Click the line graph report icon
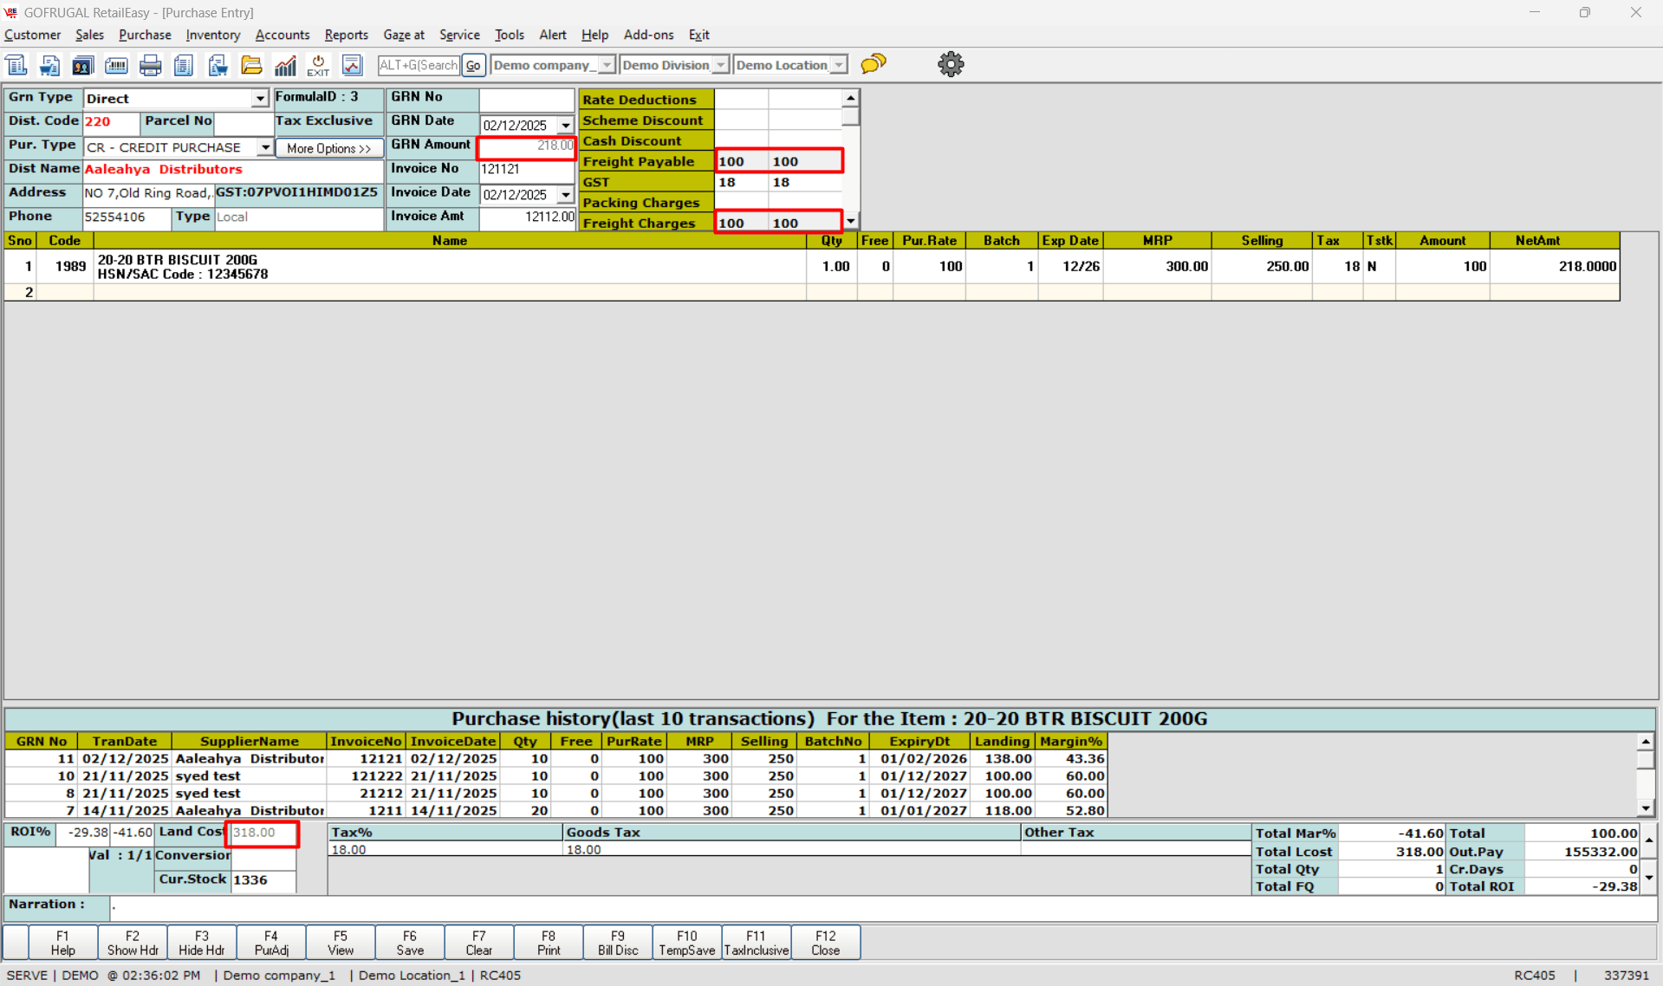1663x986 pixels. (352, 65)
